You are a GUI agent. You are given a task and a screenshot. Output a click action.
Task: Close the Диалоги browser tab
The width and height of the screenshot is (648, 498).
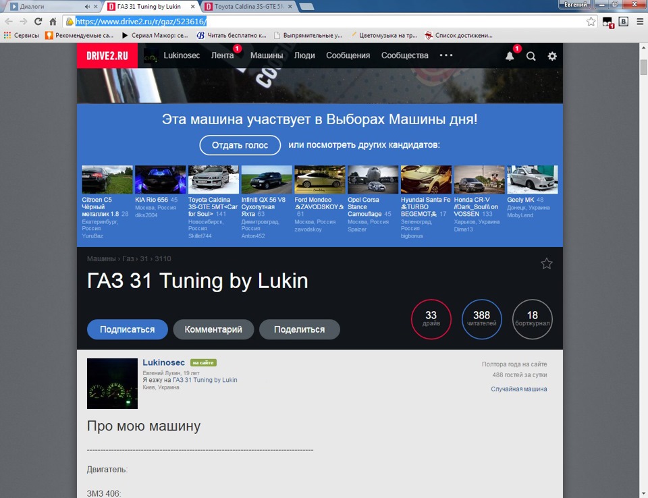coord(95,7)
